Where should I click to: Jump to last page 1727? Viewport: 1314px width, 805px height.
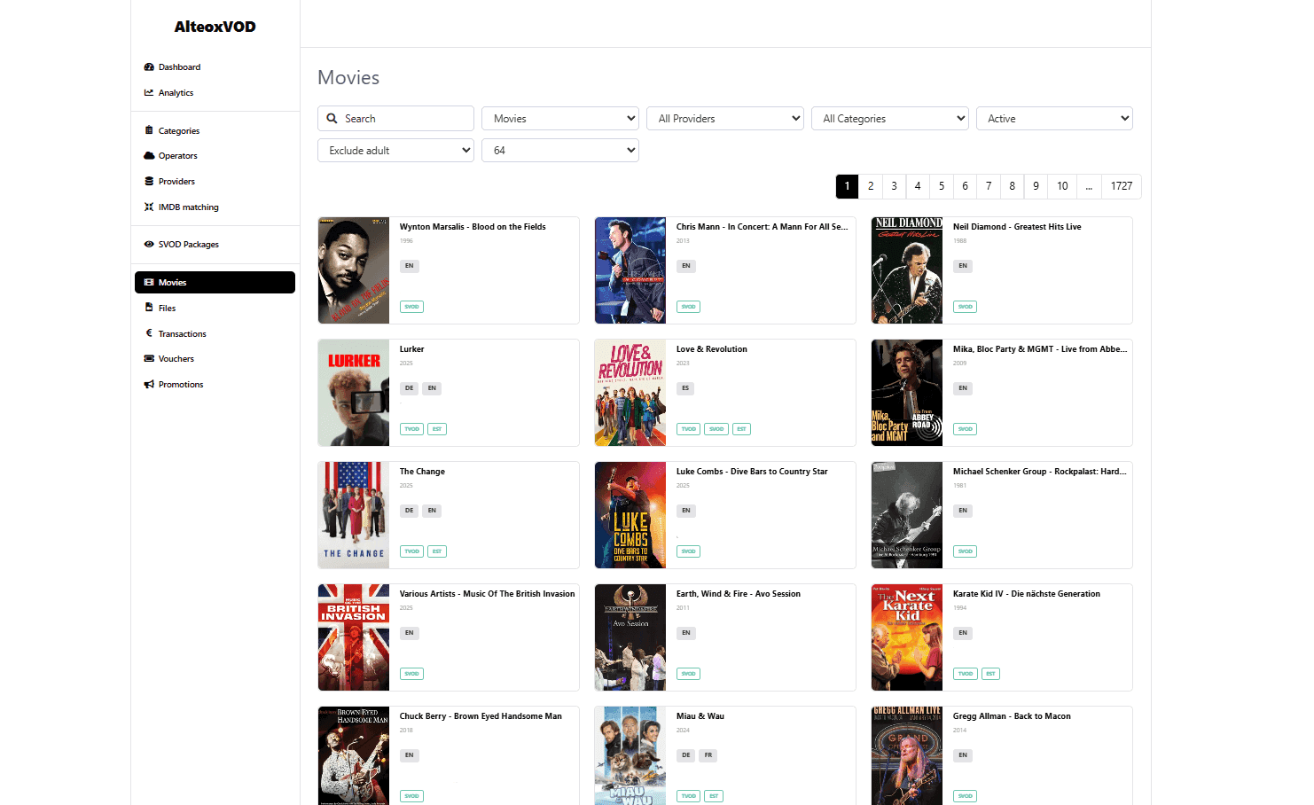pyautogui.click(x=1121, y=186)
